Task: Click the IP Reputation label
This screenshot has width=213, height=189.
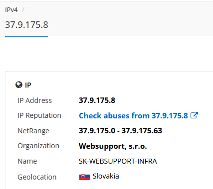Action: pyautogui.click(x=39, y=115)
